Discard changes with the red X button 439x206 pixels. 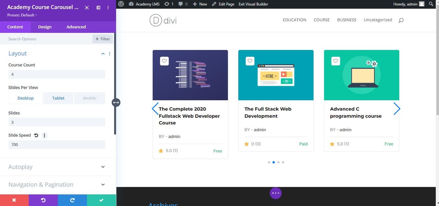click(14, 200)
